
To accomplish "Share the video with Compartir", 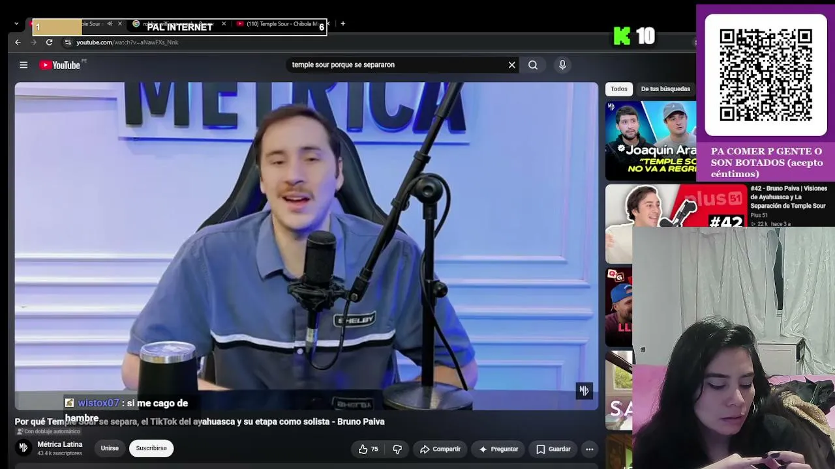I will (440, 449).
